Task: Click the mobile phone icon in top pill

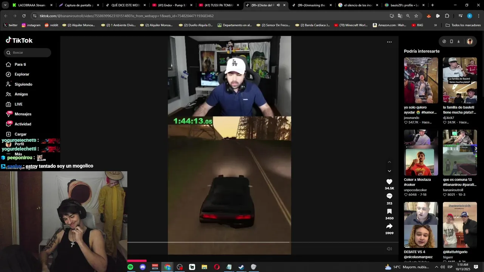Action: coord(451,42)
